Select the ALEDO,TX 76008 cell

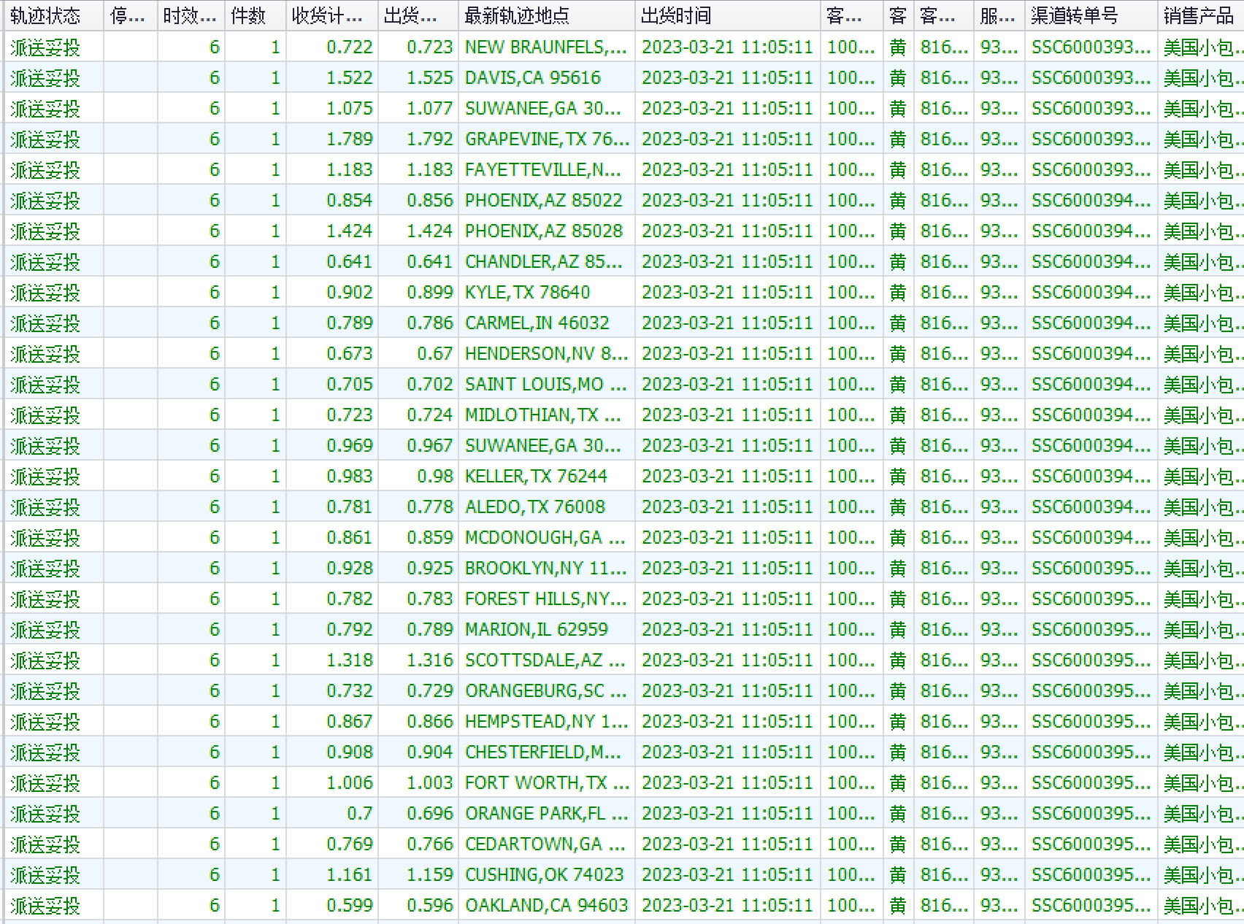pyautogui.click(x=547, y=507)
